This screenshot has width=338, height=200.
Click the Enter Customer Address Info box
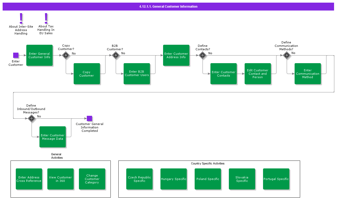[x=176, y=55]
